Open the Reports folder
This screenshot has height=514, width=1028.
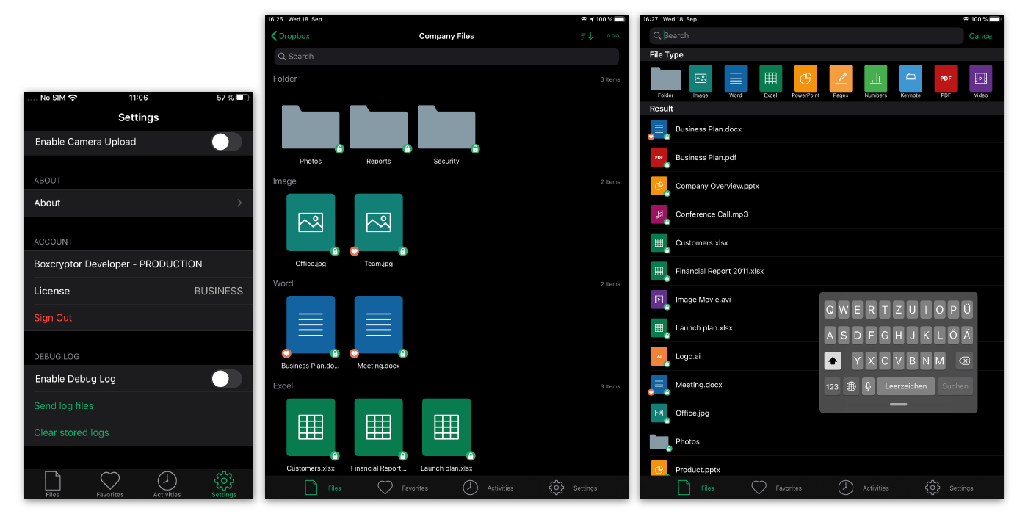point(379,128)
